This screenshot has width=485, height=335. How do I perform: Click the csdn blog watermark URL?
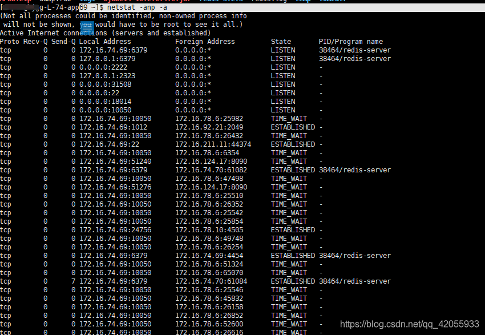[x=409, y=324]
